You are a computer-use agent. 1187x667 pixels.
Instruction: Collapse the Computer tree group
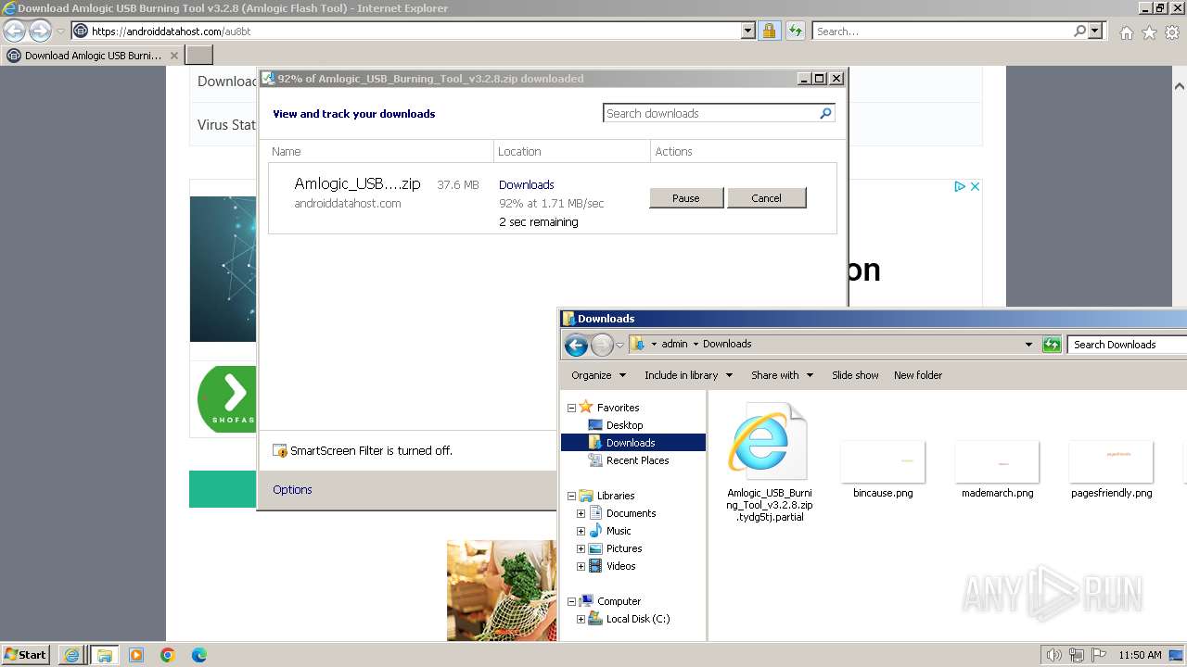tap(571, 601)
